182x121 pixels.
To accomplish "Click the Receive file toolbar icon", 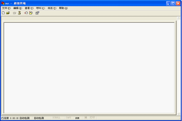I will pyautogui.click(x=31, y=13).
